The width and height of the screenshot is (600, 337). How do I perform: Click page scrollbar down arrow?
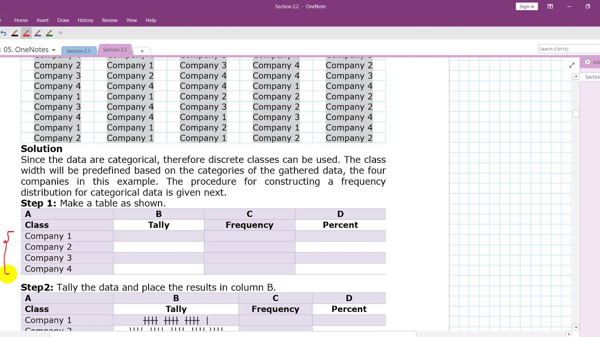[576, 327]
